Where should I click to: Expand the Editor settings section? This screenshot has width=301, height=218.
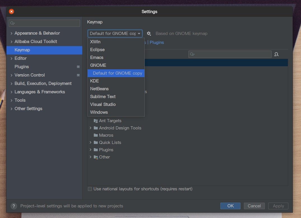coord(11,58)
